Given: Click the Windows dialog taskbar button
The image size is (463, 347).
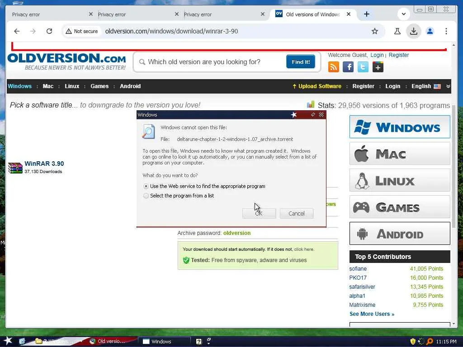Looking at the screenshot, I should point(164,342).
